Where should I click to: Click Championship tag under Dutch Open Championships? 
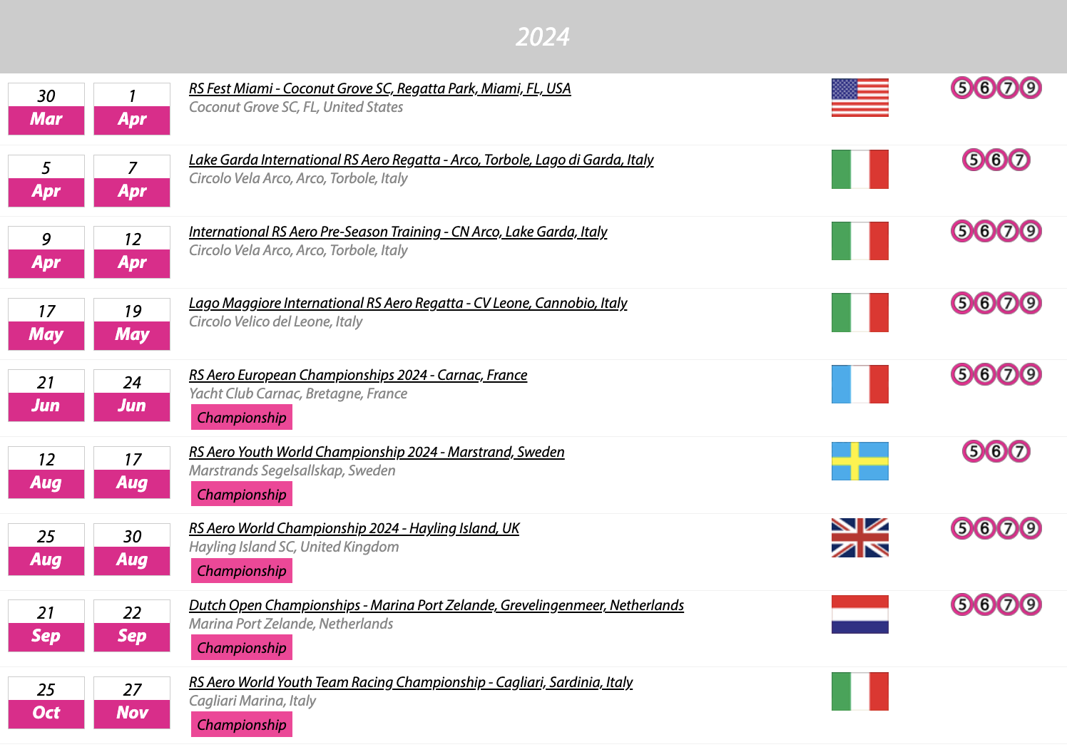(242, 648)
